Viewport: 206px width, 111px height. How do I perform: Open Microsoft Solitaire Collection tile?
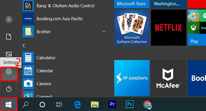pyautogui.click(x=132, y=27)
